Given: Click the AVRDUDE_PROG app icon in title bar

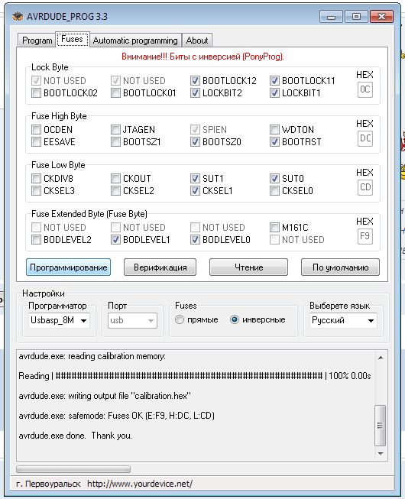Looking at the screenshot, I should point(18,16).
